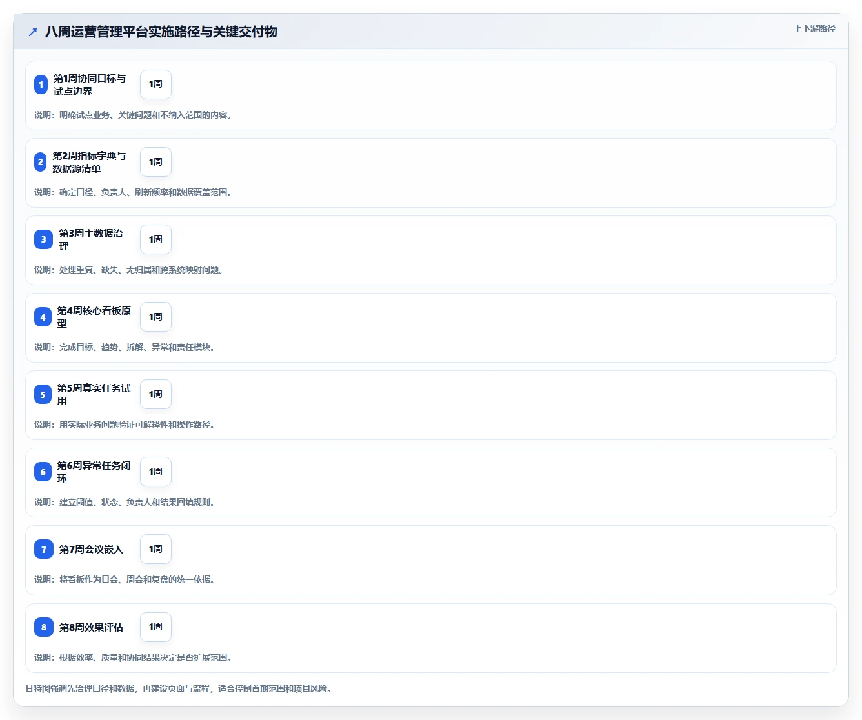Click the 1周 duration chip for 第5周真实任务试用
This screenshot has width=862, height=720.
coord(155,394)
